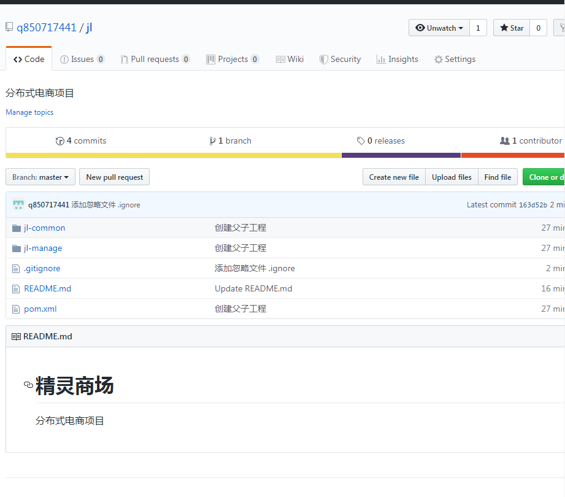
Task: Open the Projects tab
Action: (x=233, y=59)
